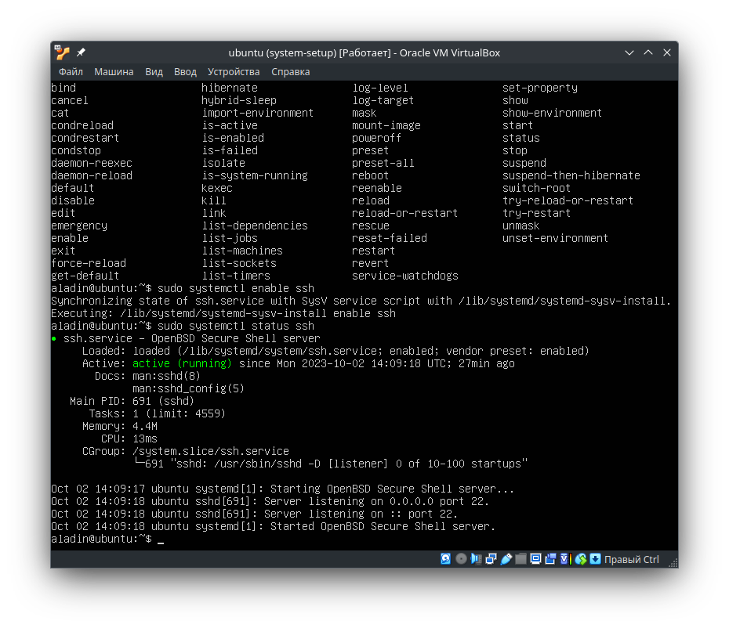Open the Справка menu
Image resolution: width=729 pixels, height=628 pixels.
click(x=291, y=71)
